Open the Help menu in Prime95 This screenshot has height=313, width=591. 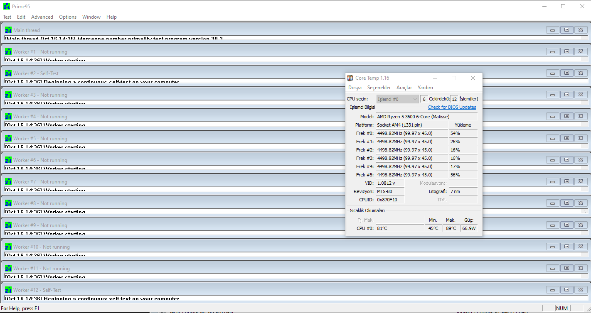pyautogui.click(x=111, y=17)
